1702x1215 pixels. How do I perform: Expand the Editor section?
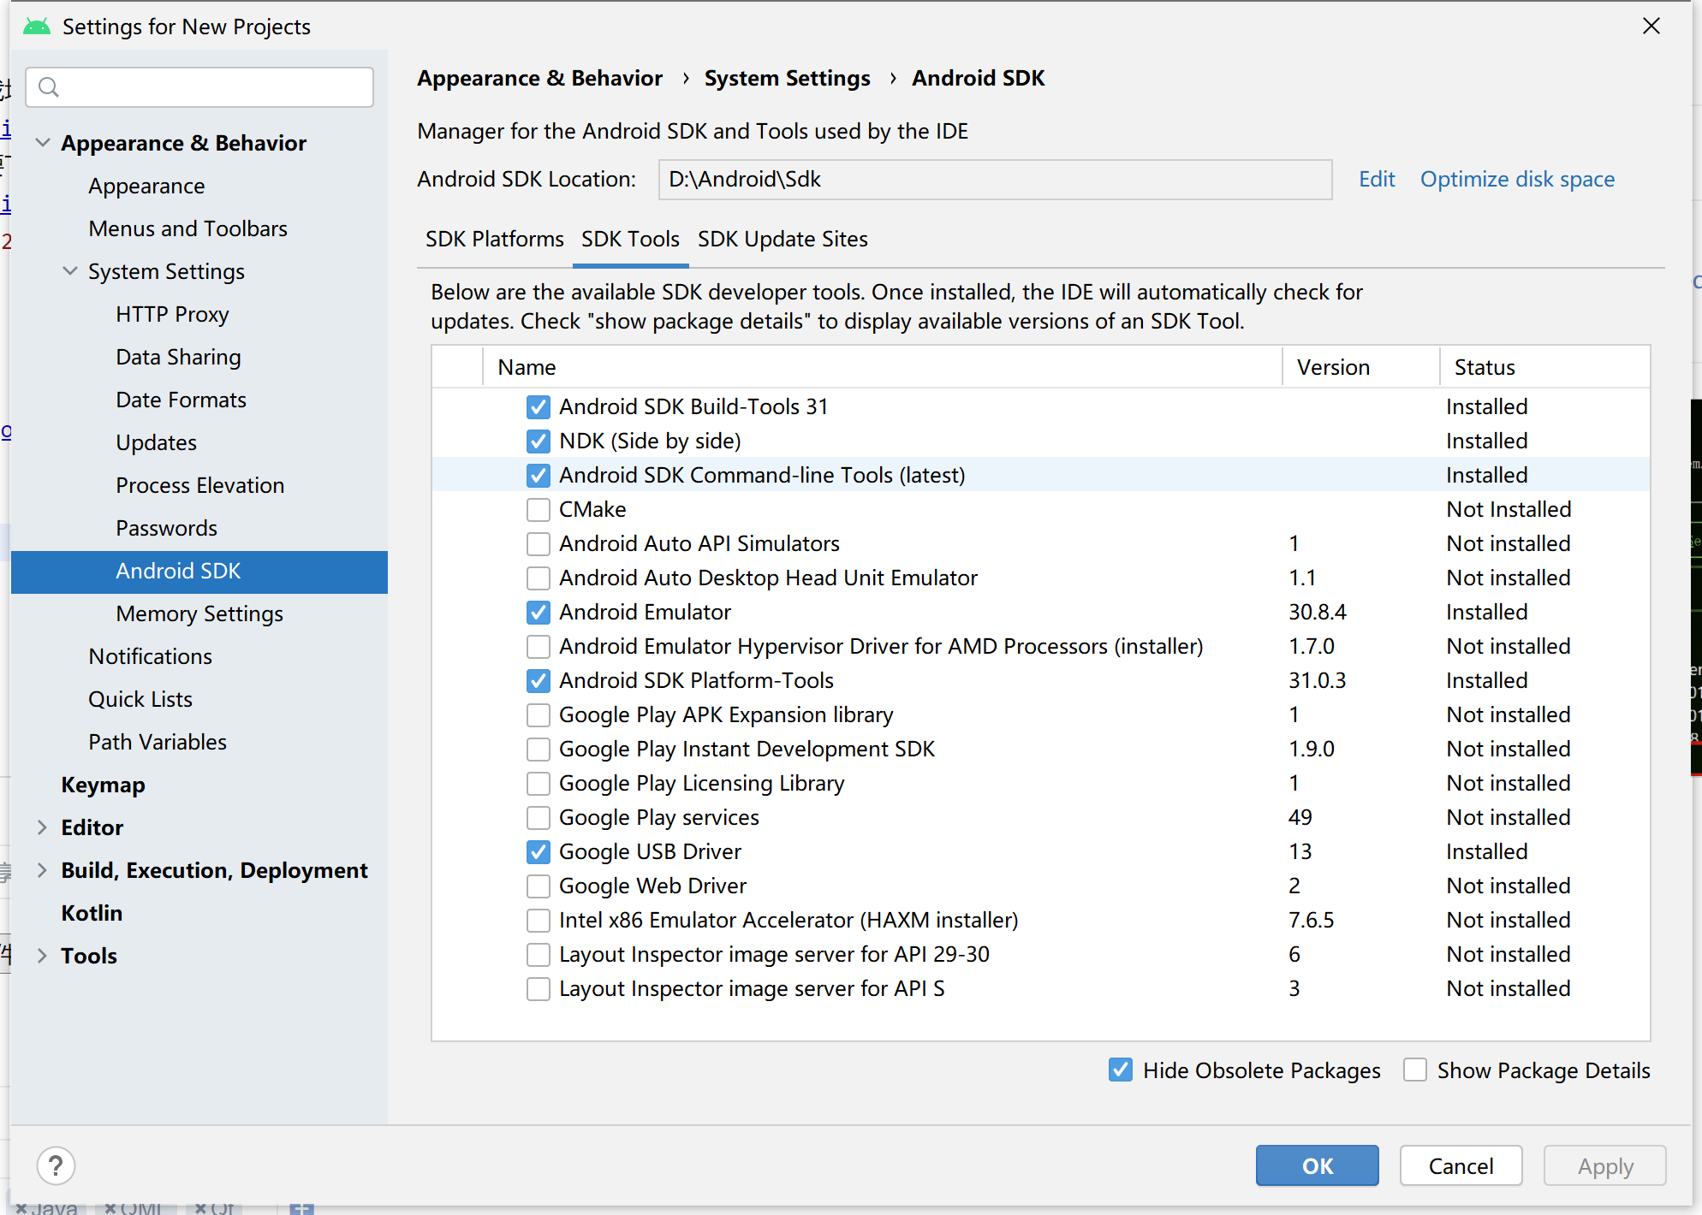[x=42, y=827]
